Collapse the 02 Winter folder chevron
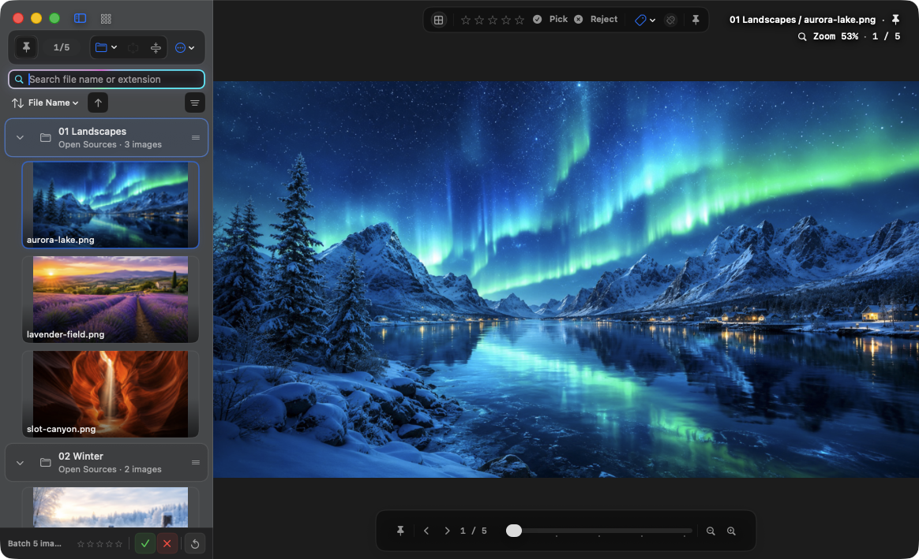 tap(20, 463)
